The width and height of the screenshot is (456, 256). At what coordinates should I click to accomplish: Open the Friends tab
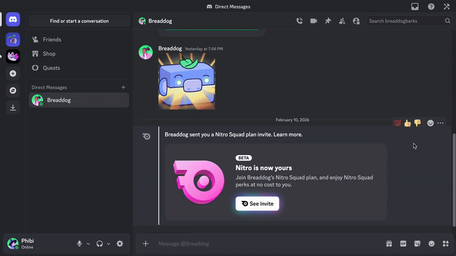pyautogui.click(x=79, y=39)
